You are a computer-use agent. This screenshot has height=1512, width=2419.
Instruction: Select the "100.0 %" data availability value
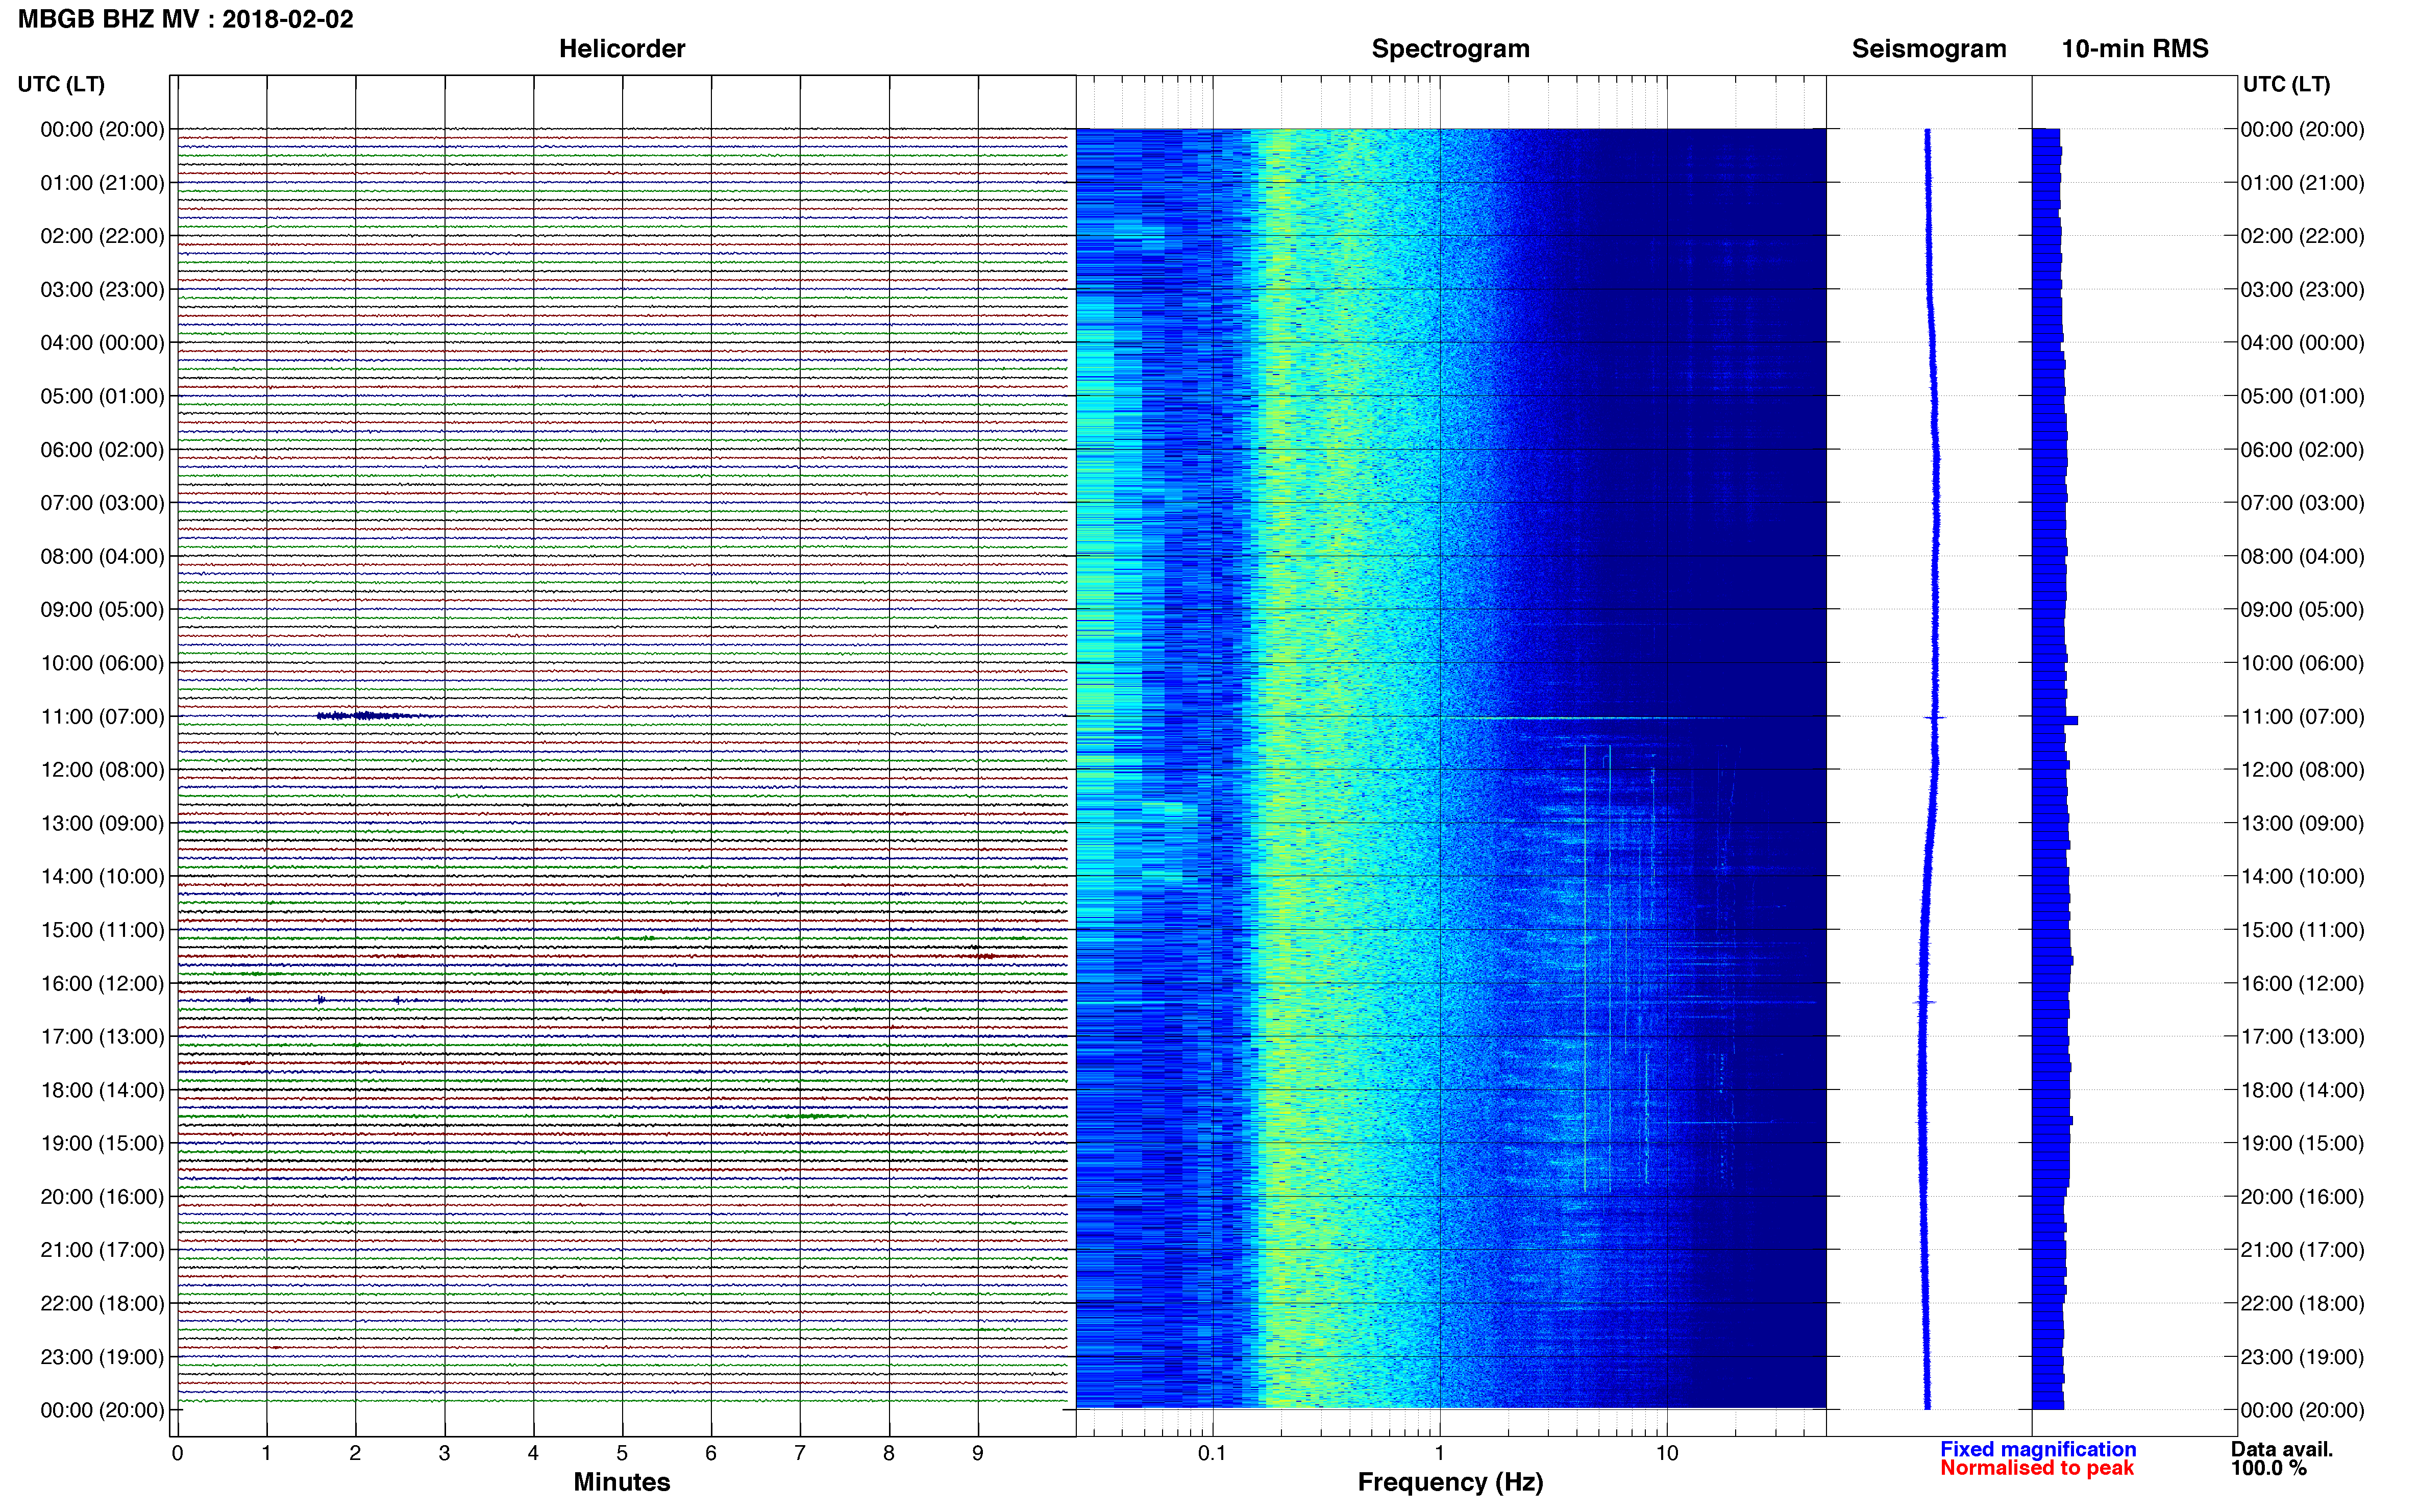click(x=2268, y=1468)
